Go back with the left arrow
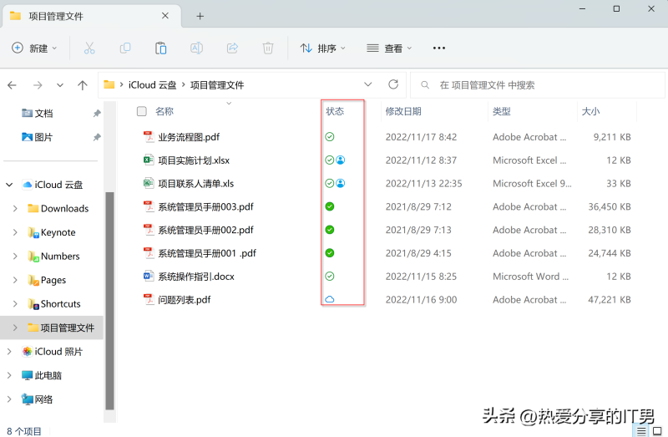The image size is (668, 437). pos(12,85)
